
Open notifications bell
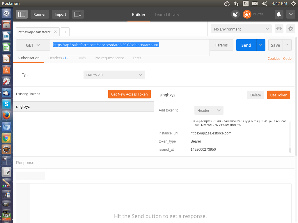pos(279,15)
